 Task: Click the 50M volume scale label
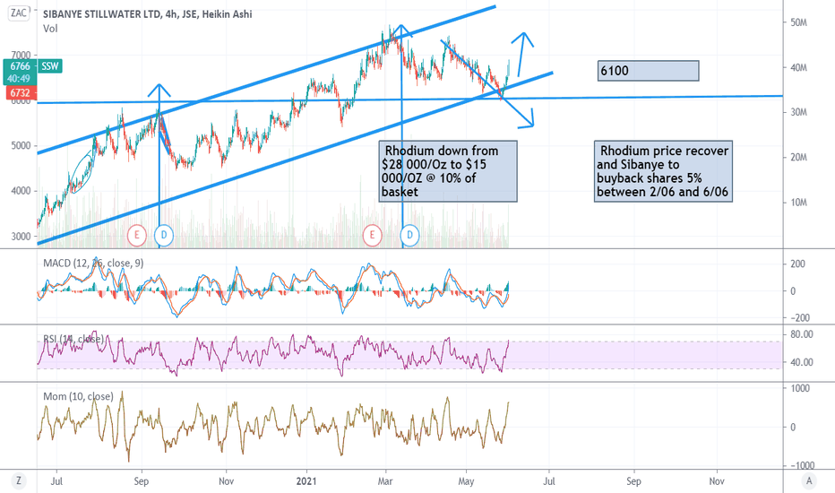(798, 22)
